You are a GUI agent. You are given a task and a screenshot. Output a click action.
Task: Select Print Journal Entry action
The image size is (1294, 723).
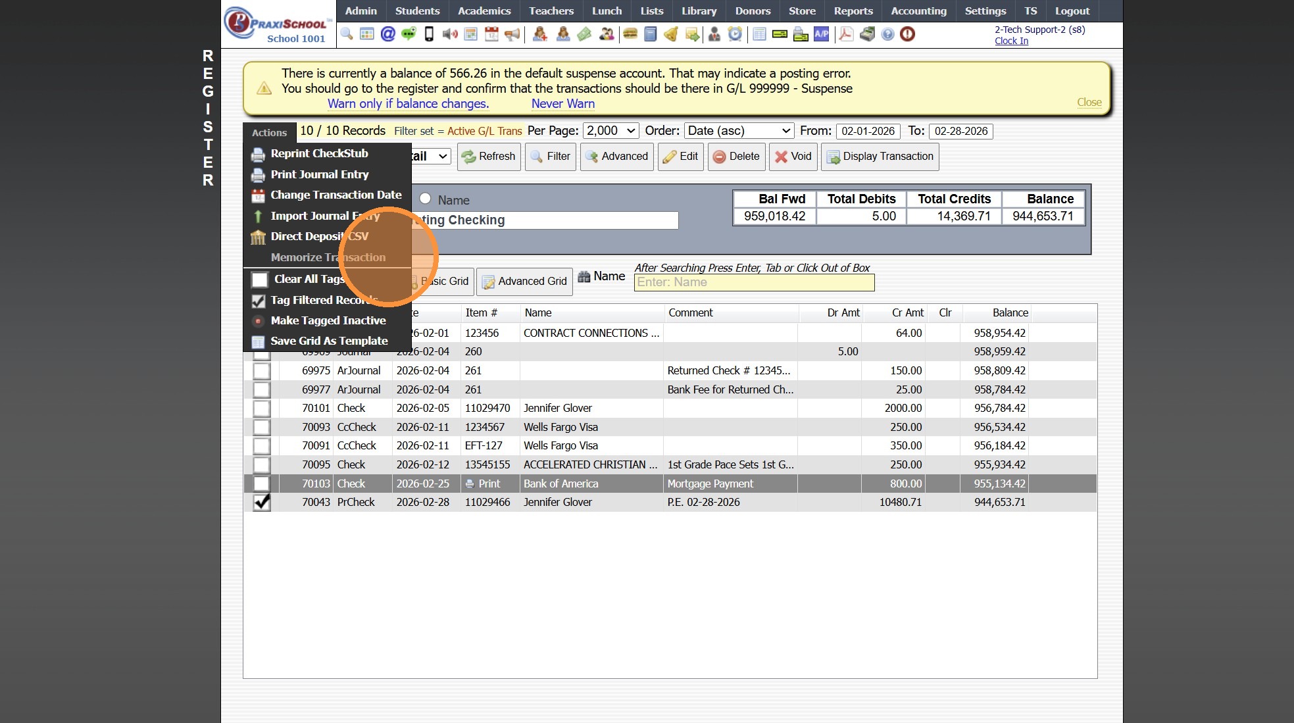tap(319, 174)
